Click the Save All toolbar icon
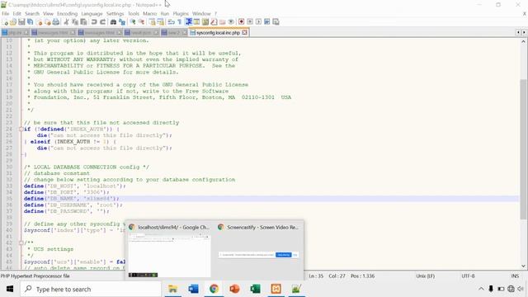Image resolution: width=528 pixels, height=297 pixels. pyautogui.click(x=31, y=22)
